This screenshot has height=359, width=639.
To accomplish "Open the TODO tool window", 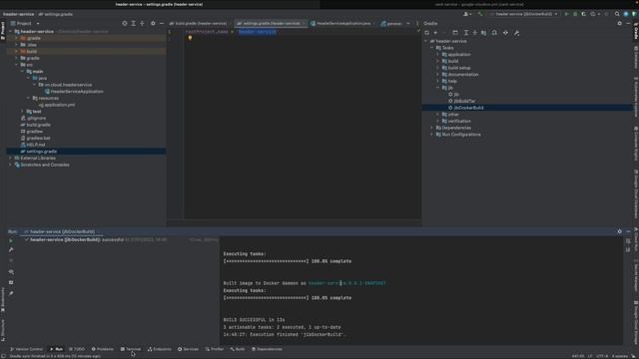I will 77,349.
